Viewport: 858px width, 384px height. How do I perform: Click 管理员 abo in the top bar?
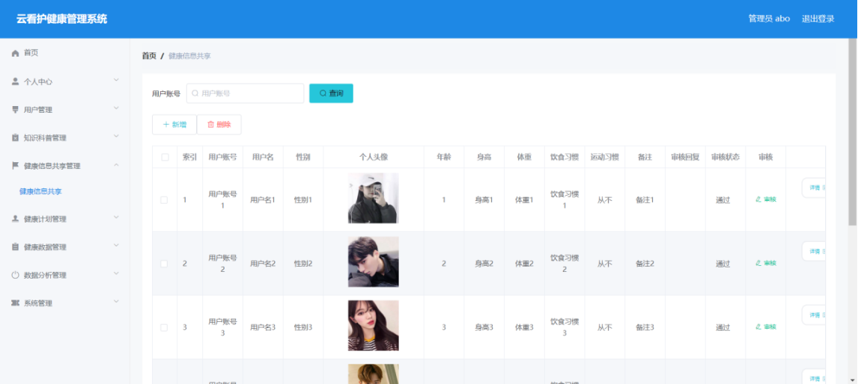coord(769,19)
